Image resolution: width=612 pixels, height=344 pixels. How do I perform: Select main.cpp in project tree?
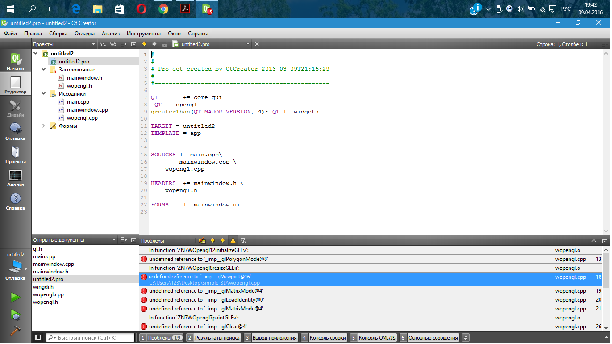pos(78,101)
